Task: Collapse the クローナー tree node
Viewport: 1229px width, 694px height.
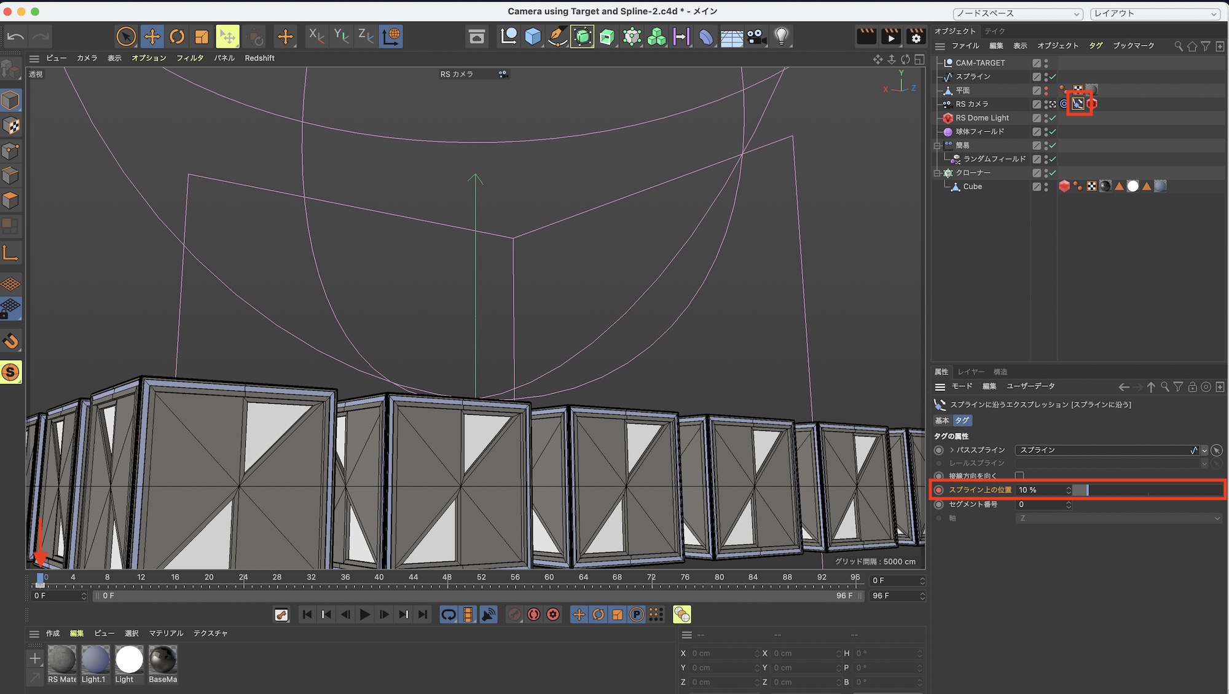Action: pyautogui.click(x=937, y=173)
